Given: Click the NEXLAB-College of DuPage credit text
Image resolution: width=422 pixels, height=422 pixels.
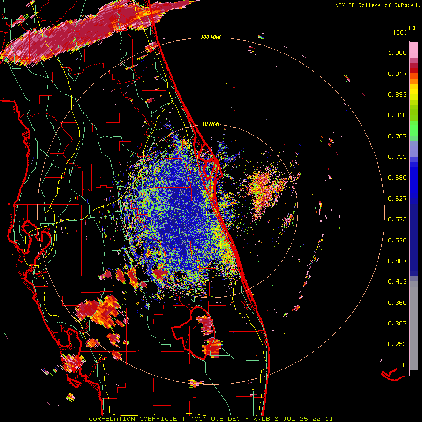Looking at the screenshot, I should pyautogui.click(x=374, y=5).
